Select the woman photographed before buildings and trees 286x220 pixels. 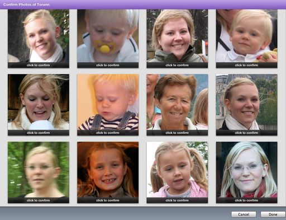point(246,102)
